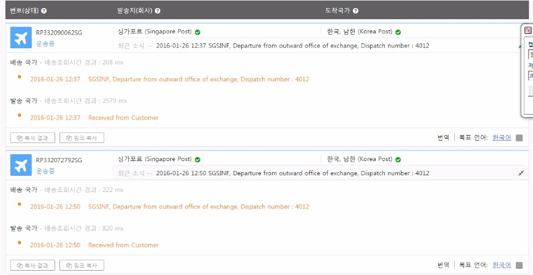Click green check beside first Korea Post
The image size is (533, 275).
point(398,32)
